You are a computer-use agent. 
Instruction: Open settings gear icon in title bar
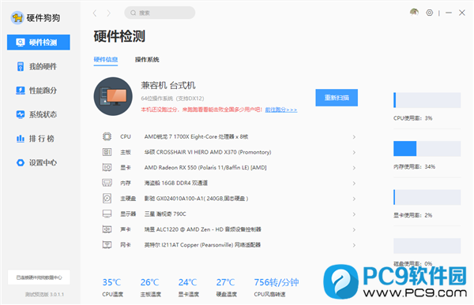tap(429, 13)
